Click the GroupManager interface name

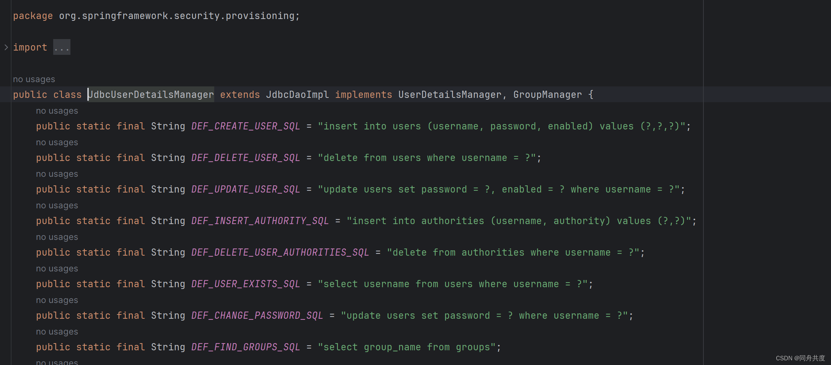coord(547,95)
